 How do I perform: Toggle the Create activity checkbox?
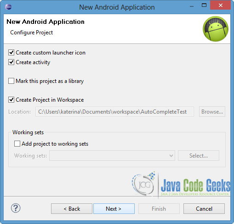pos(11,62)
